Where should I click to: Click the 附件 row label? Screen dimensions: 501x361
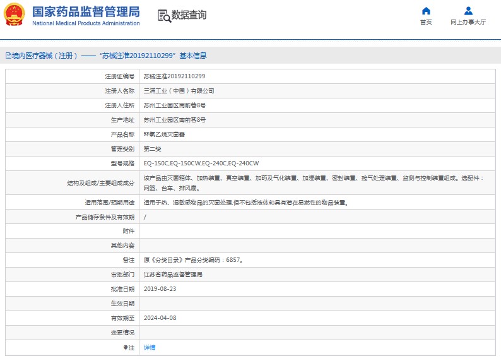tap(129, 231)
